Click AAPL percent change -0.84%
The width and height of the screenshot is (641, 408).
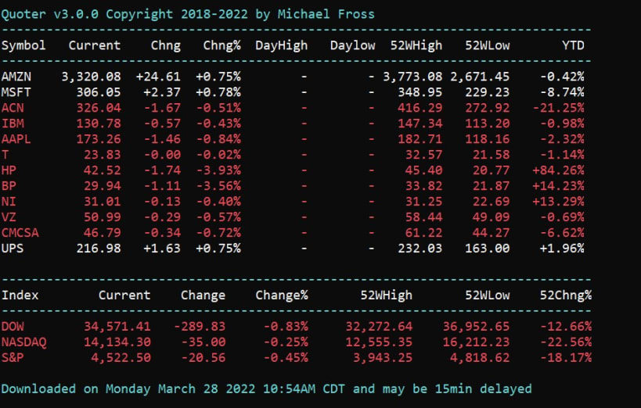(x=218, y=139)
